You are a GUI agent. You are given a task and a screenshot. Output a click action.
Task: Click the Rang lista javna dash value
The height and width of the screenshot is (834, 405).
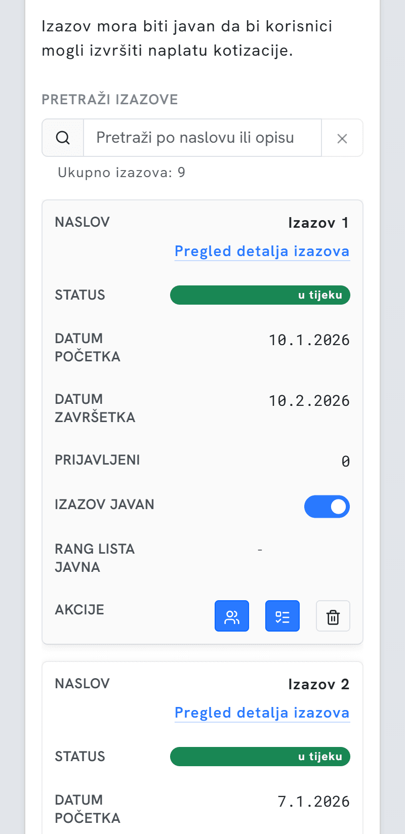[260, 549]
